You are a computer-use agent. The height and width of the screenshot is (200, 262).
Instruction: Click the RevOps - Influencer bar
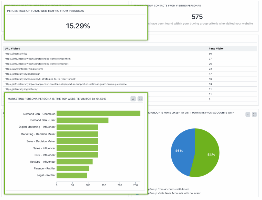tap(74, 162)
